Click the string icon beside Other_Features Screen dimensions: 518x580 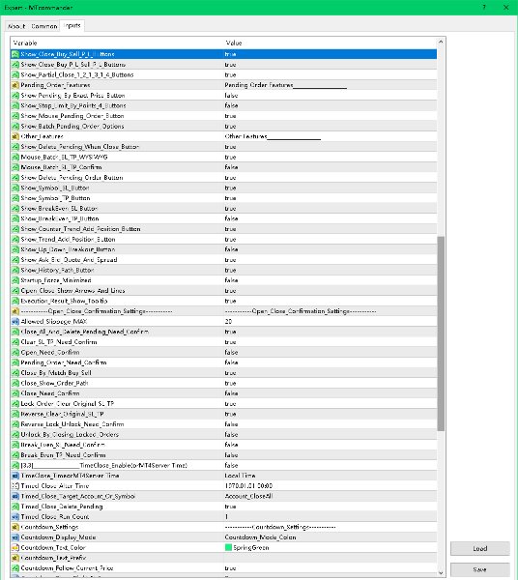click(15, 136)
